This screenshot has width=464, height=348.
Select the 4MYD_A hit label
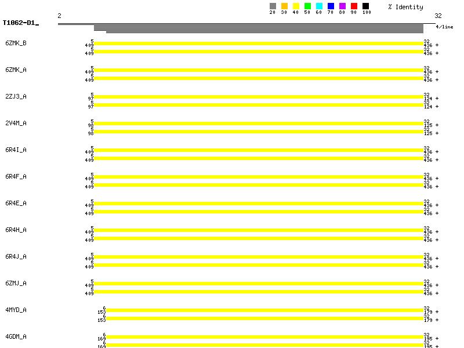pos(16,310)
